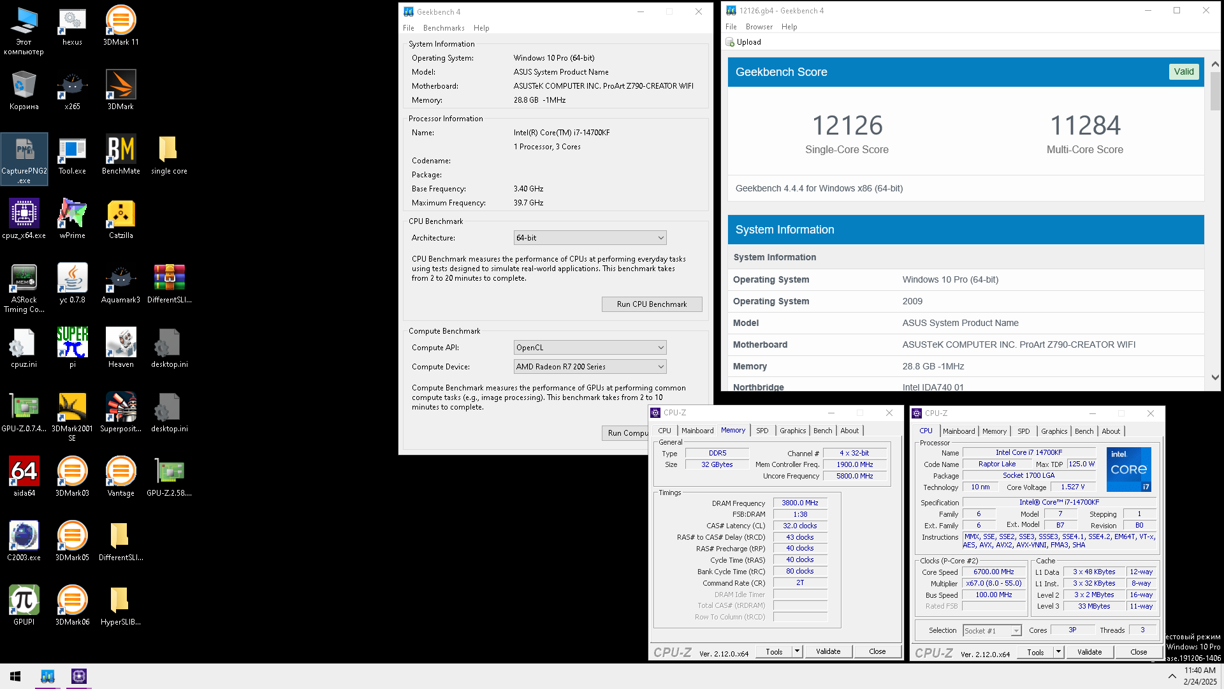This screenshot has width=1224, height=689.
Task: Switch to Mainboard tab in right CPU-Z window
Action: pos(959,431)
